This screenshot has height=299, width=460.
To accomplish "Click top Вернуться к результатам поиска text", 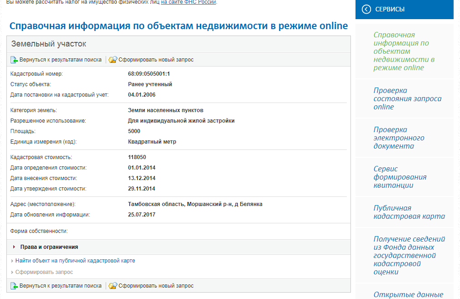I will pyautogui.click(x=60, y=60).
